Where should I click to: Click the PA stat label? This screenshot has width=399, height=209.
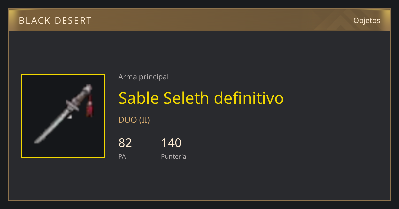coord(122,156)
